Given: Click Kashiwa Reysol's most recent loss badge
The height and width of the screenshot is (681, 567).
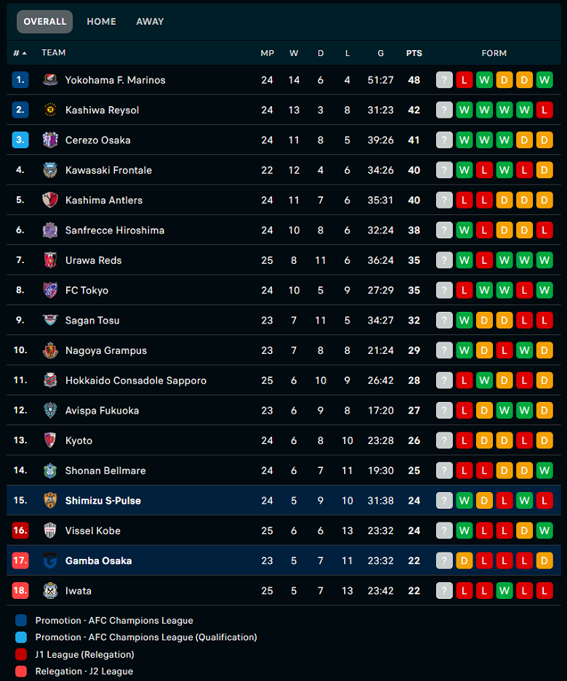Looking at the screenshot, I should [544, 110].
